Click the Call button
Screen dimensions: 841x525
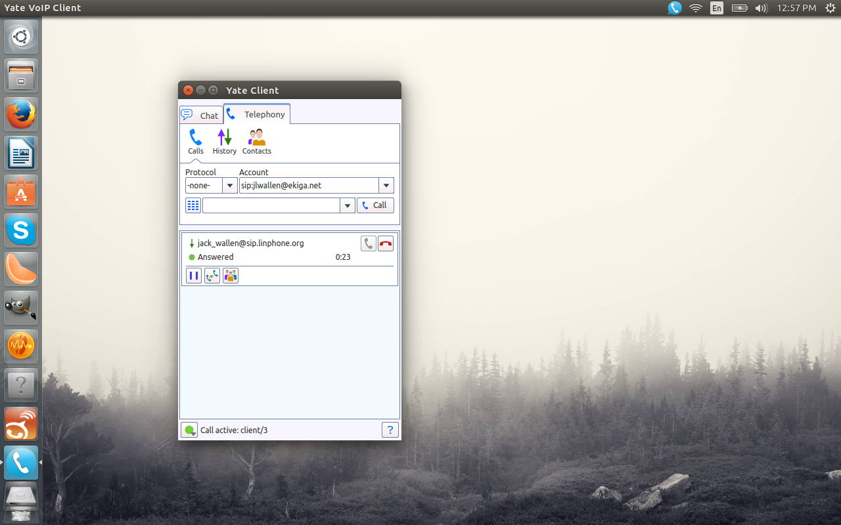tap(375, 205)
